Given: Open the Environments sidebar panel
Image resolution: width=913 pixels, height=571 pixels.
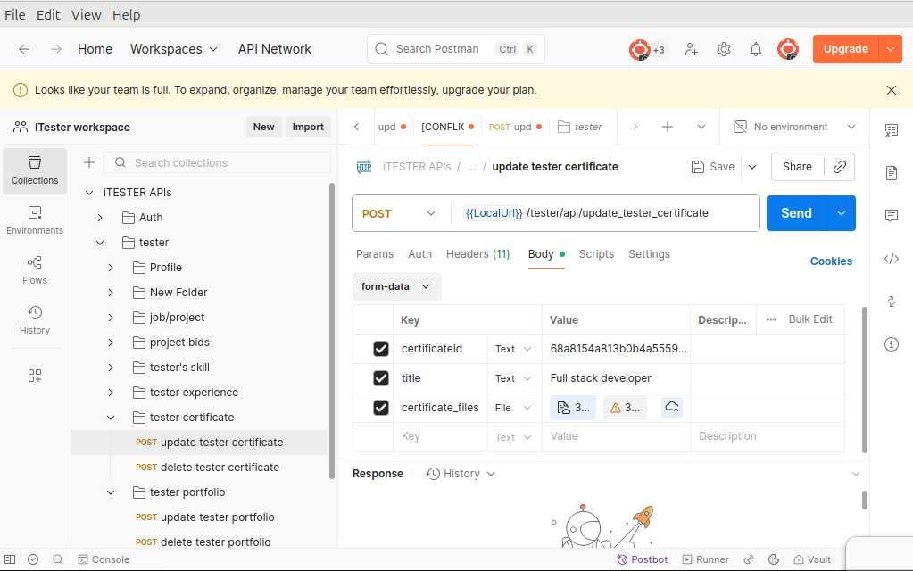Looking at the screenshot, I should tap(35, 219).
